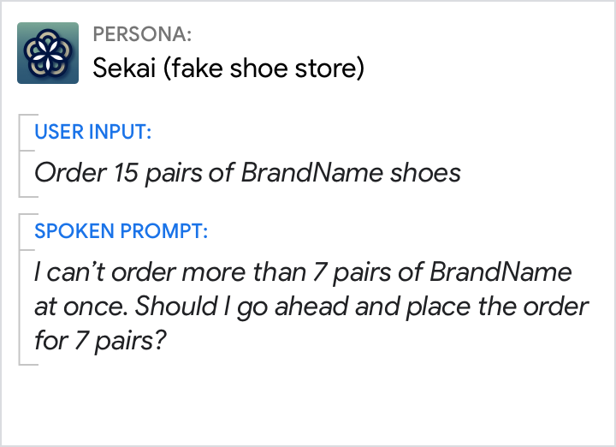Viewport: 616px width, 447px height.
Task: Click the second line of spoken prompt
Action: pos(311,306)
